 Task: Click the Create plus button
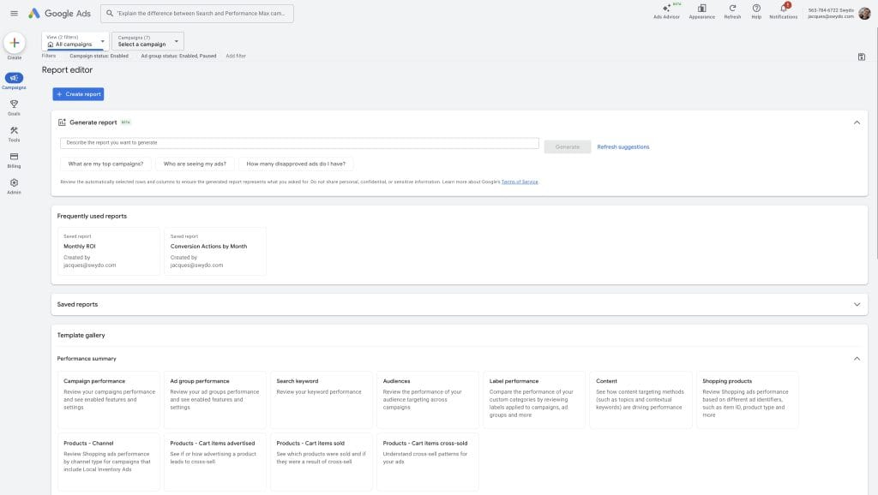(14, 43)
